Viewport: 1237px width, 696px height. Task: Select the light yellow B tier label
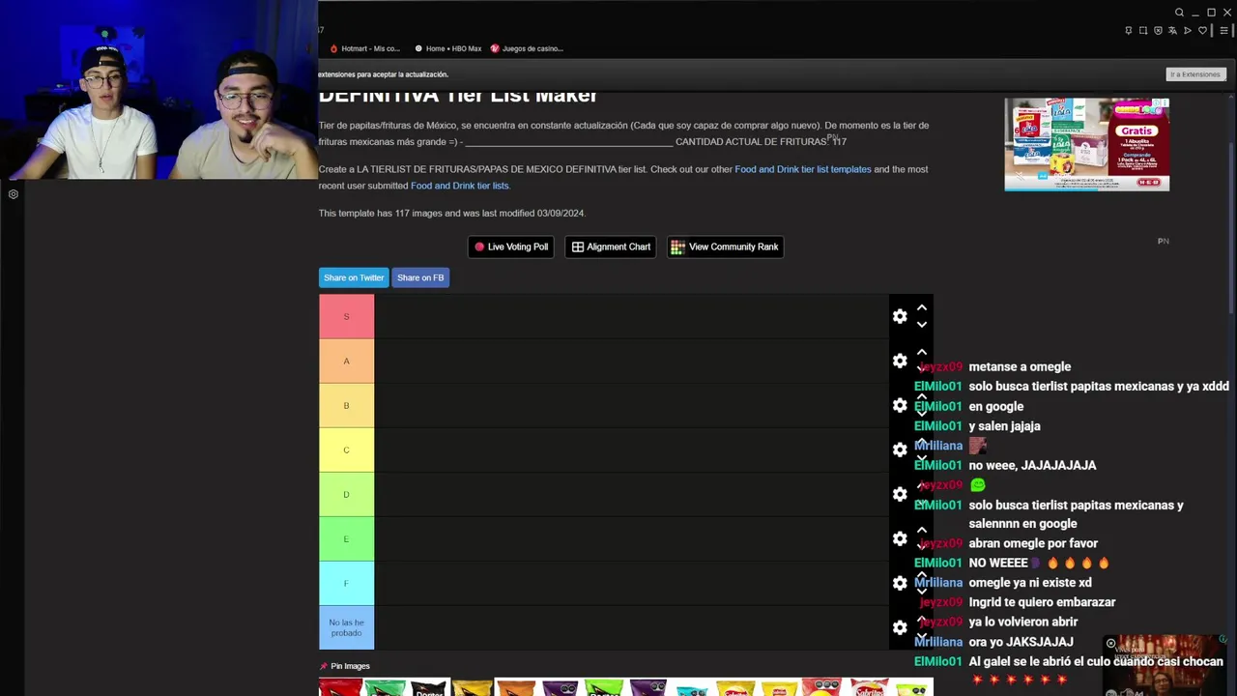(x=346, y=405)
